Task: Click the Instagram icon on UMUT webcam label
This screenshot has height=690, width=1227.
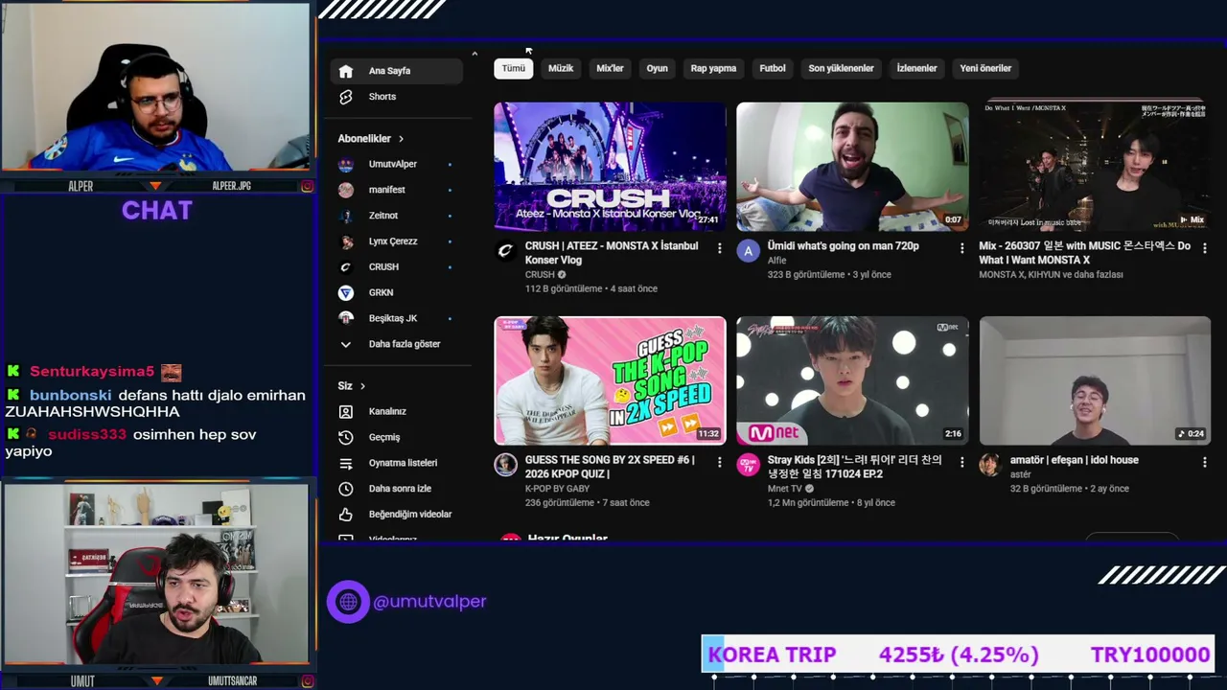Action: (x=307, y=681)
